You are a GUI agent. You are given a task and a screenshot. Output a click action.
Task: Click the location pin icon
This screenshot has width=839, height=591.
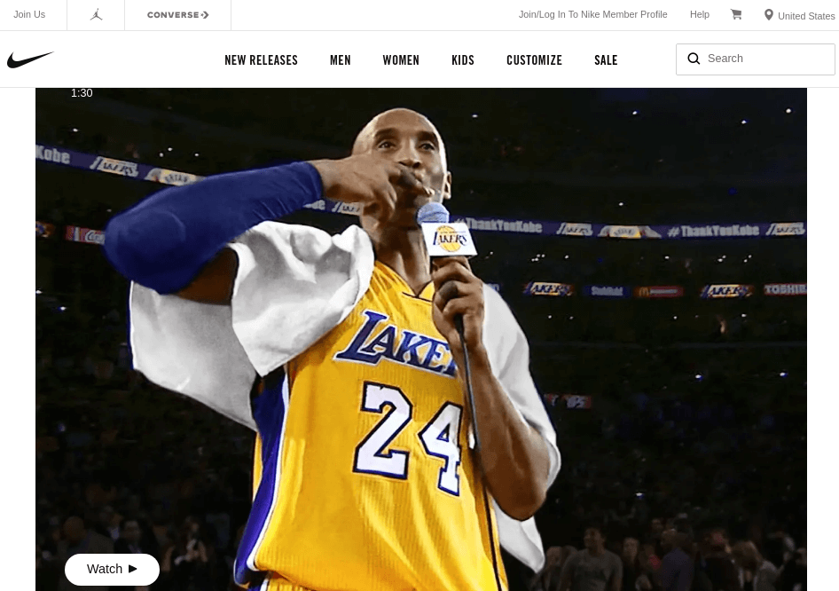point(769,14)
